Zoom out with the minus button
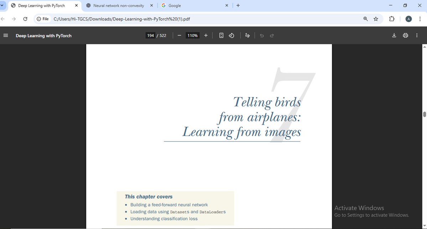 [x=179, y=36]
